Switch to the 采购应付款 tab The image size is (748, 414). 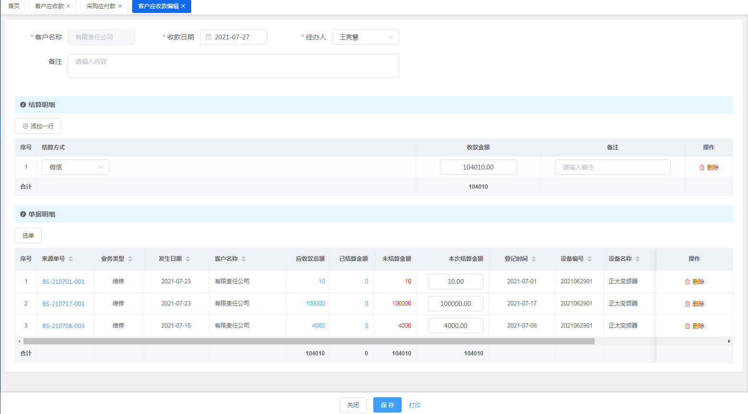pyautogui.click(x=101, y=6)
